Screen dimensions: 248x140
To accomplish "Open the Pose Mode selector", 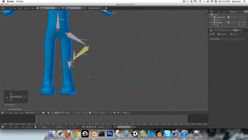I will click(x=32, y=113).
